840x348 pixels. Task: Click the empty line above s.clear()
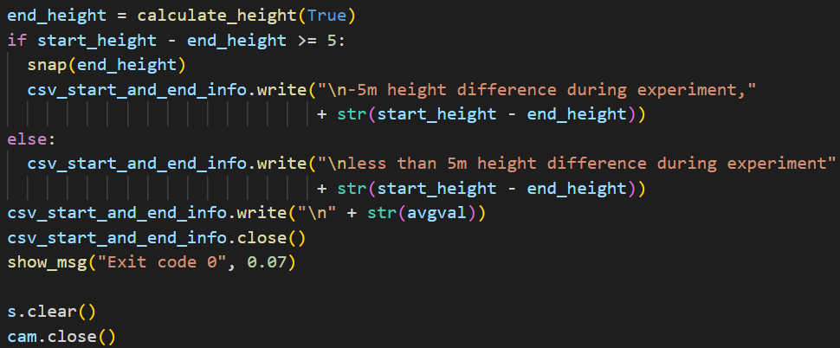click(173, 287)
